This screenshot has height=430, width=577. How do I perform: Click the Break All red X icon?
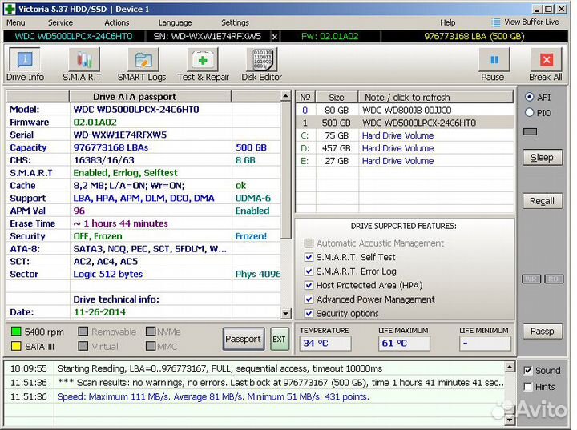click(x=547, y=59)
